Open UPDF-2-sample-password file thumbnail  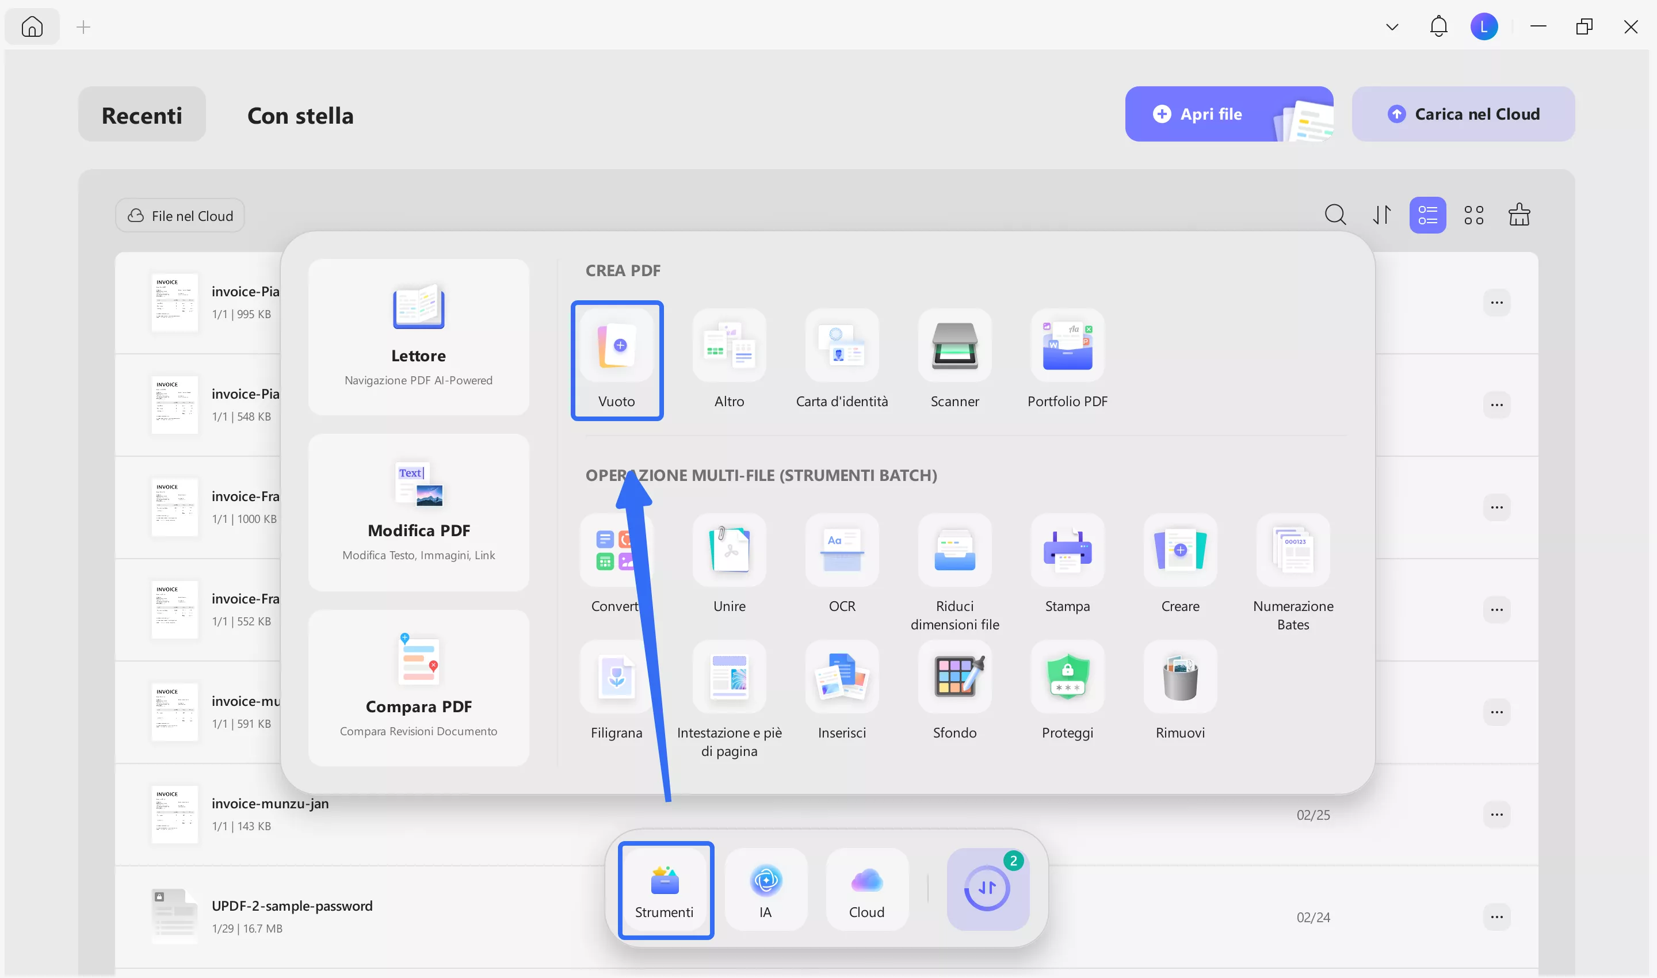(x=174, y=915)
